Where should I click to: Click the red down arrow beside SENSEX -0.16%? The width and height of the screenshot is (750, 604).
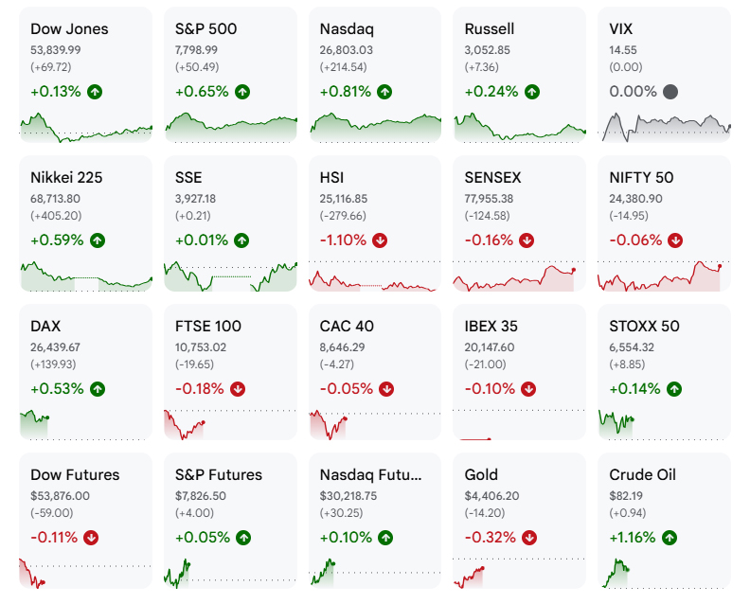click(x=527, y=240)
